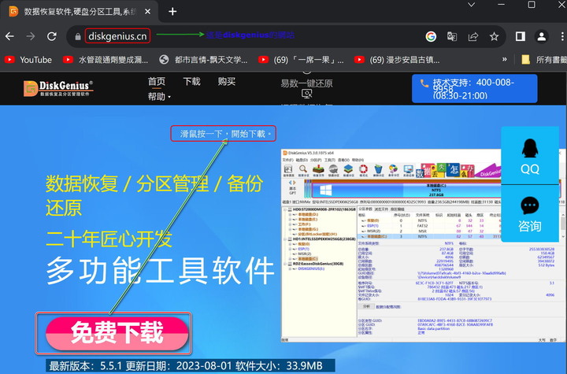Minimize the Chrome window

[501, 5]
